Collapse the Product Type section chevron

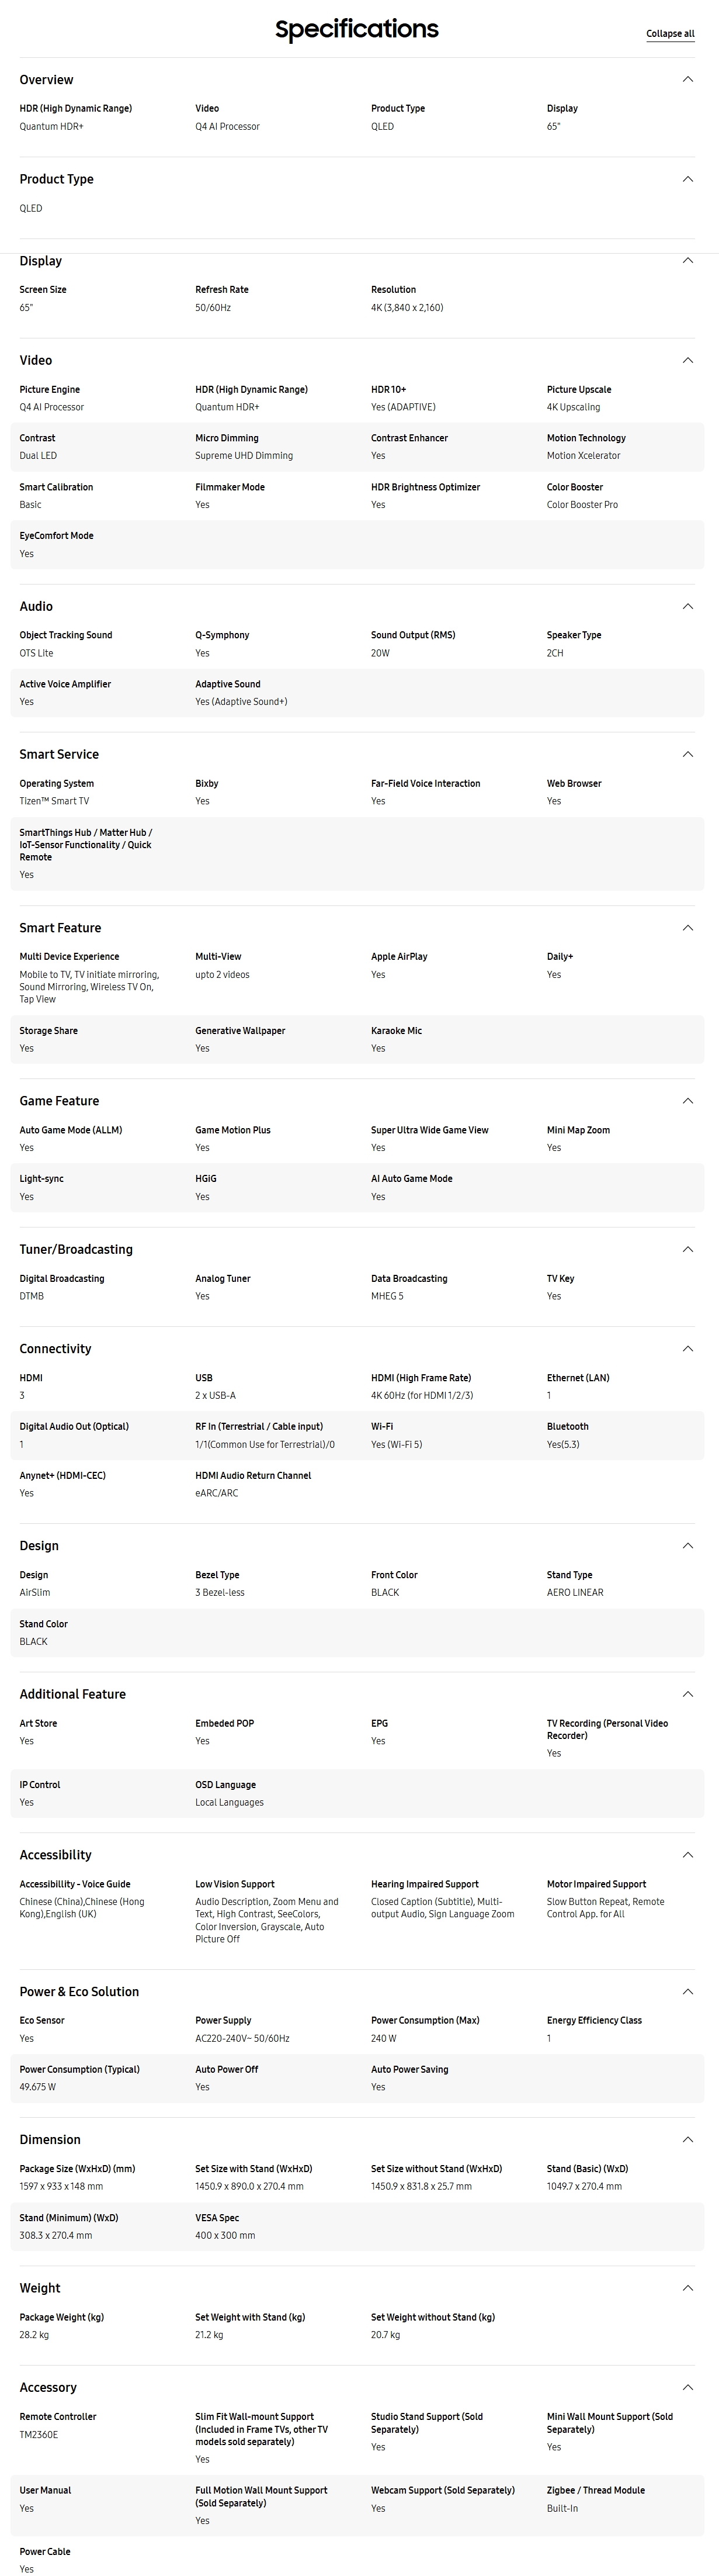tap(687, 179)
